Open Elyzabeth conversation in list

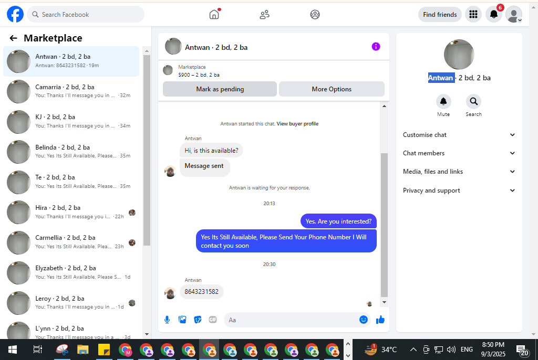[71, 272]
